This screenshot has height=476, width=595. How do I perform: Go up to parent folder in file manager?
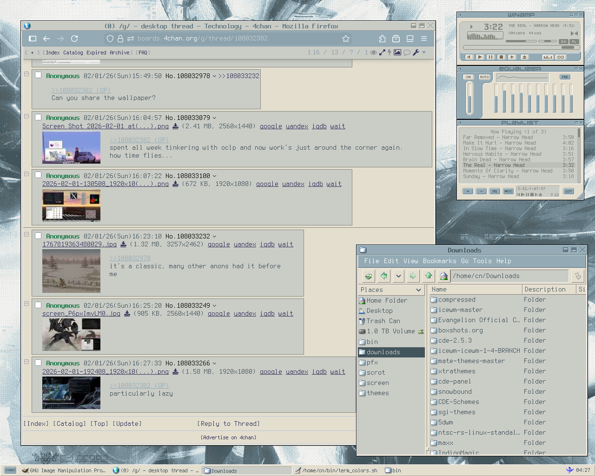coord(429,276)
